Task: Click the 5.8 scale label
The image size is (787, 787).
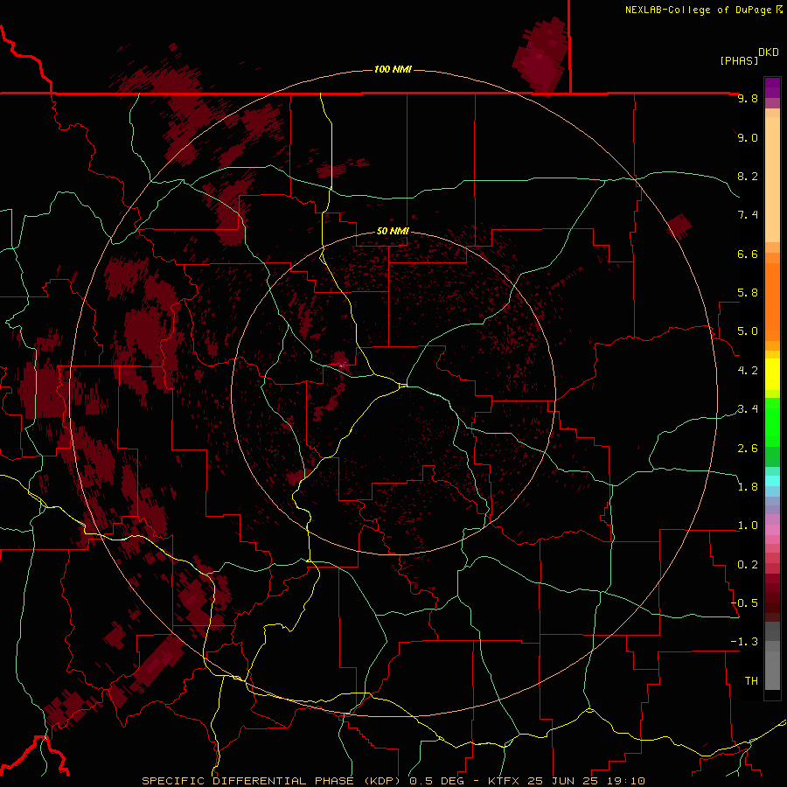Action: point(748,293)
